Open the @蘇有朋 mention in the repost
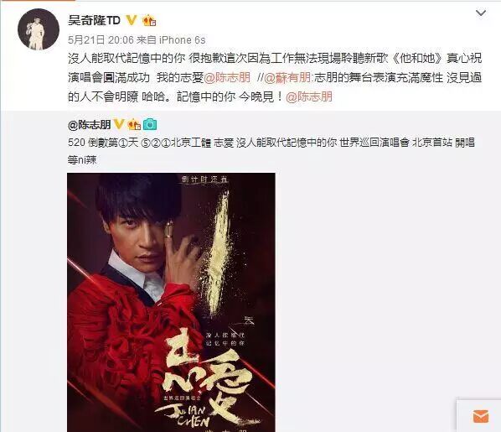The height and width of the screenshot is (432, 501). [x=287, y=77]
